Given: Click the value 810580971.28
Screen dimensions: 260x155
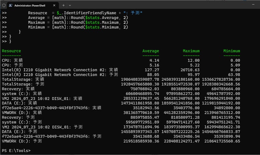Looking at the screenshot, I should (185, 117).
